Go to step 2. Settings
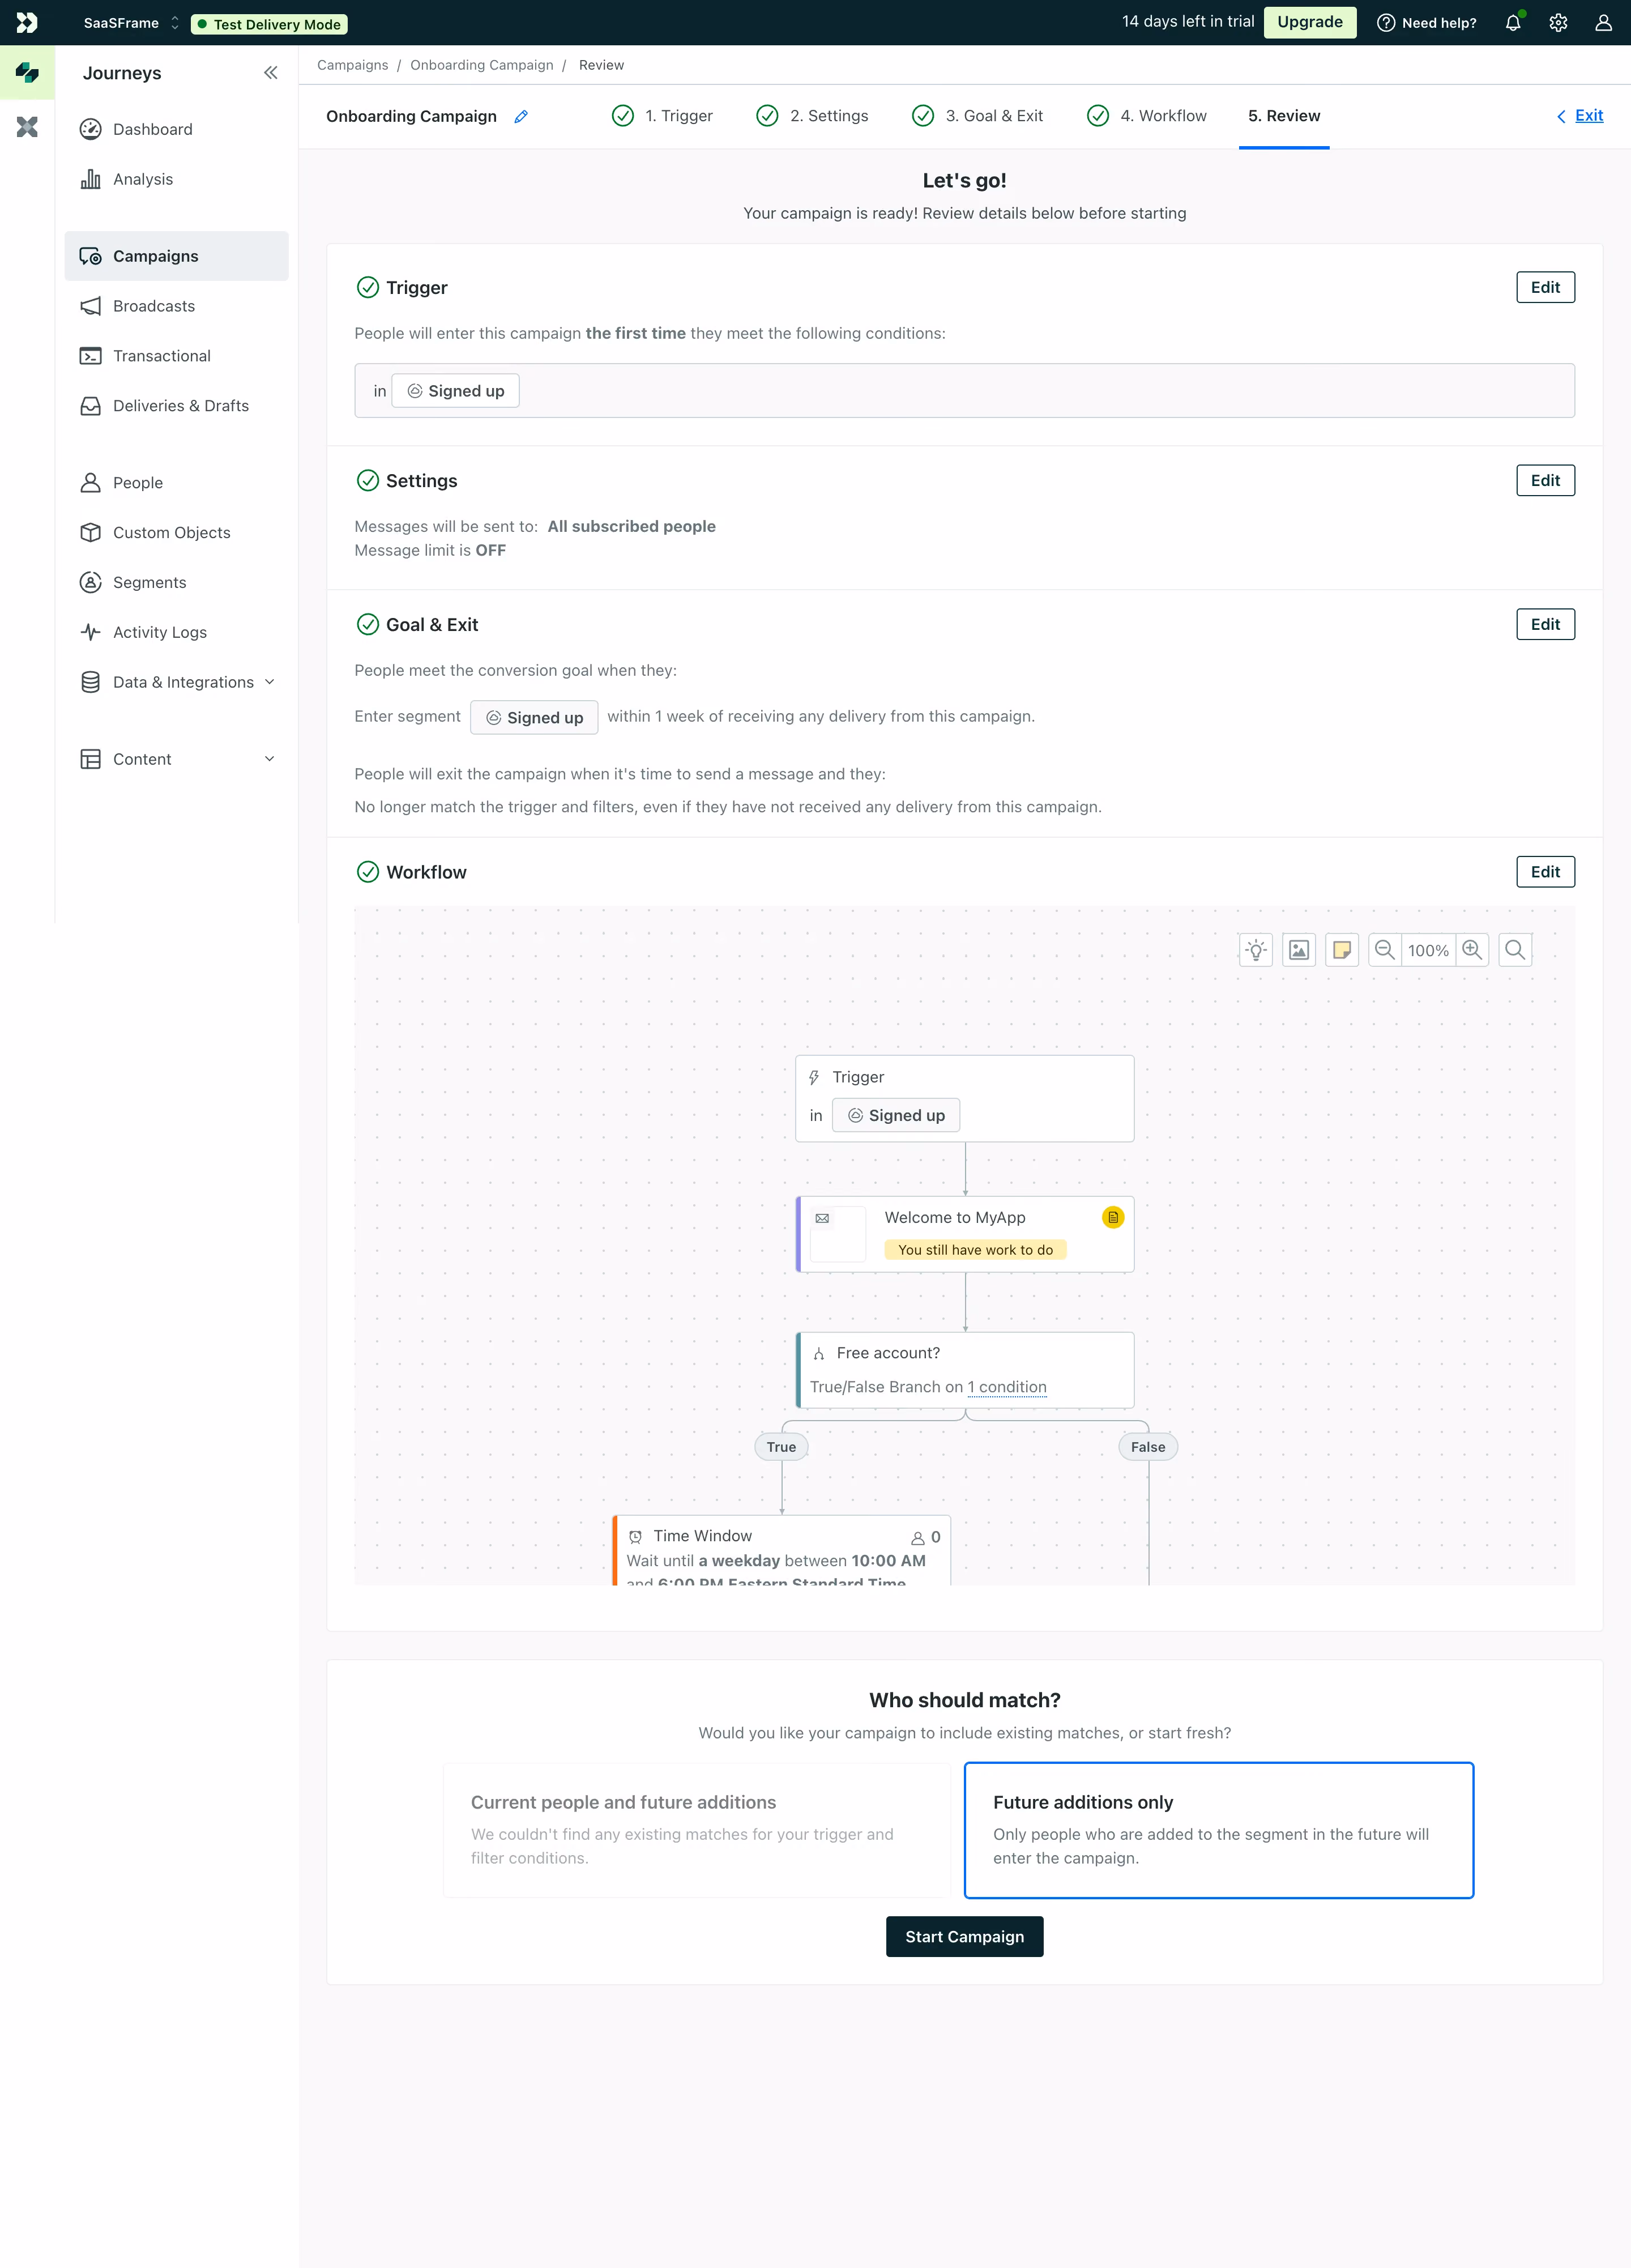Viewport: 1631px width, 2268px height. tap(812, 116)
